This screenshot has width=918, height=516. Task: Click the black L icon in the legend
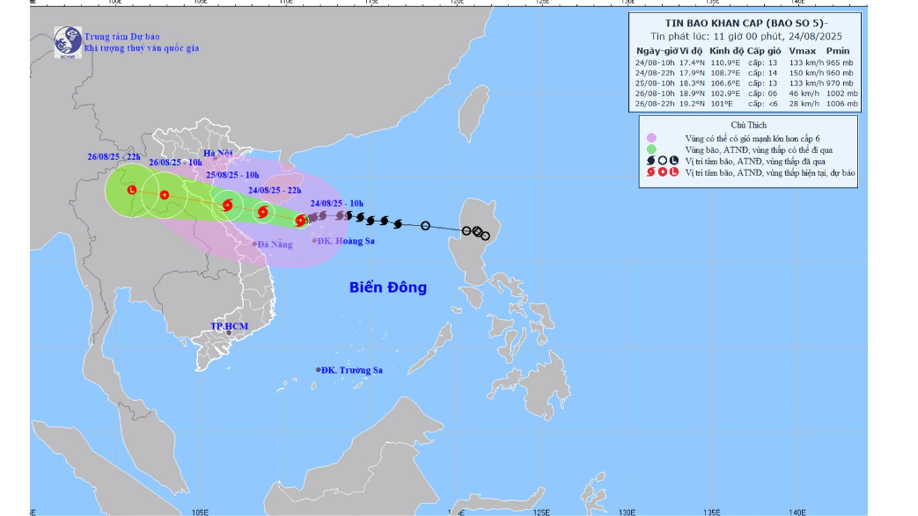coord(674,161)
